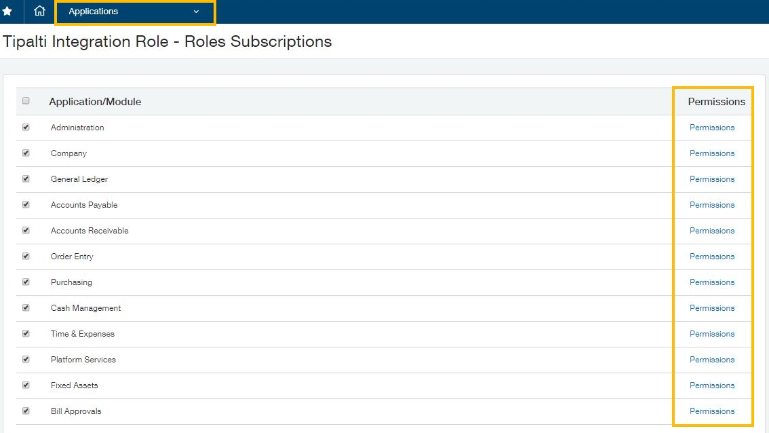769x433 pixels.
Task: Click Permissions for Accounts Receivable
Action: point(711,231)
